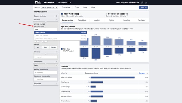Open the Compare dropdown in Lifestyle table
This screenshot has height=103, width=182.
click(x=143, y=73)
